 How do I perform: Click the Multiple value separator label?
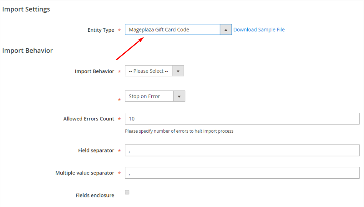click(x=84, y=173)
